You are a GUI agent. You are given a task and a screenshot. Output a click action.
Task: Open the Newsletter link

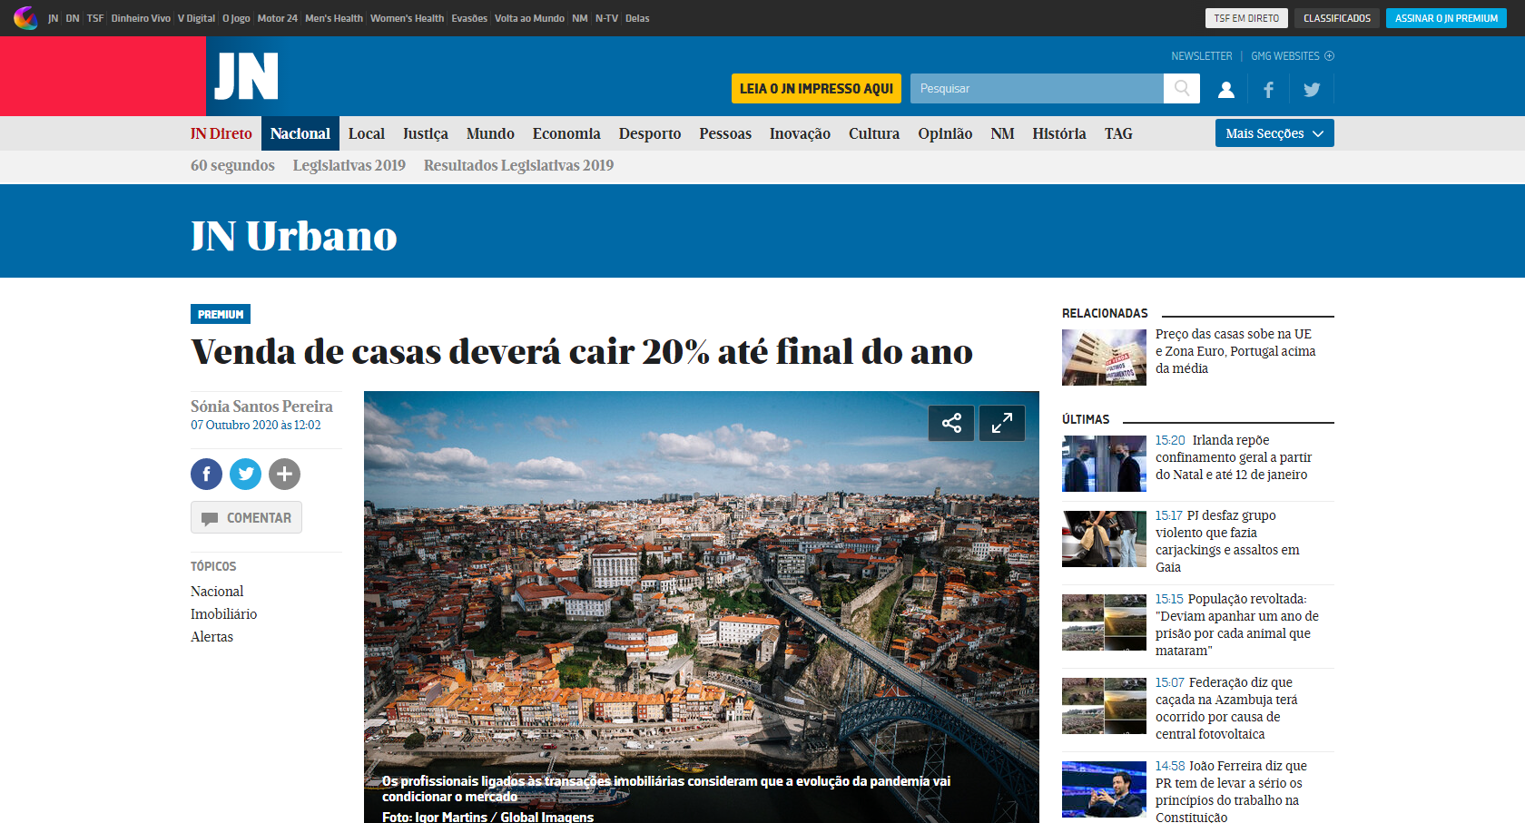point(1202,56)
